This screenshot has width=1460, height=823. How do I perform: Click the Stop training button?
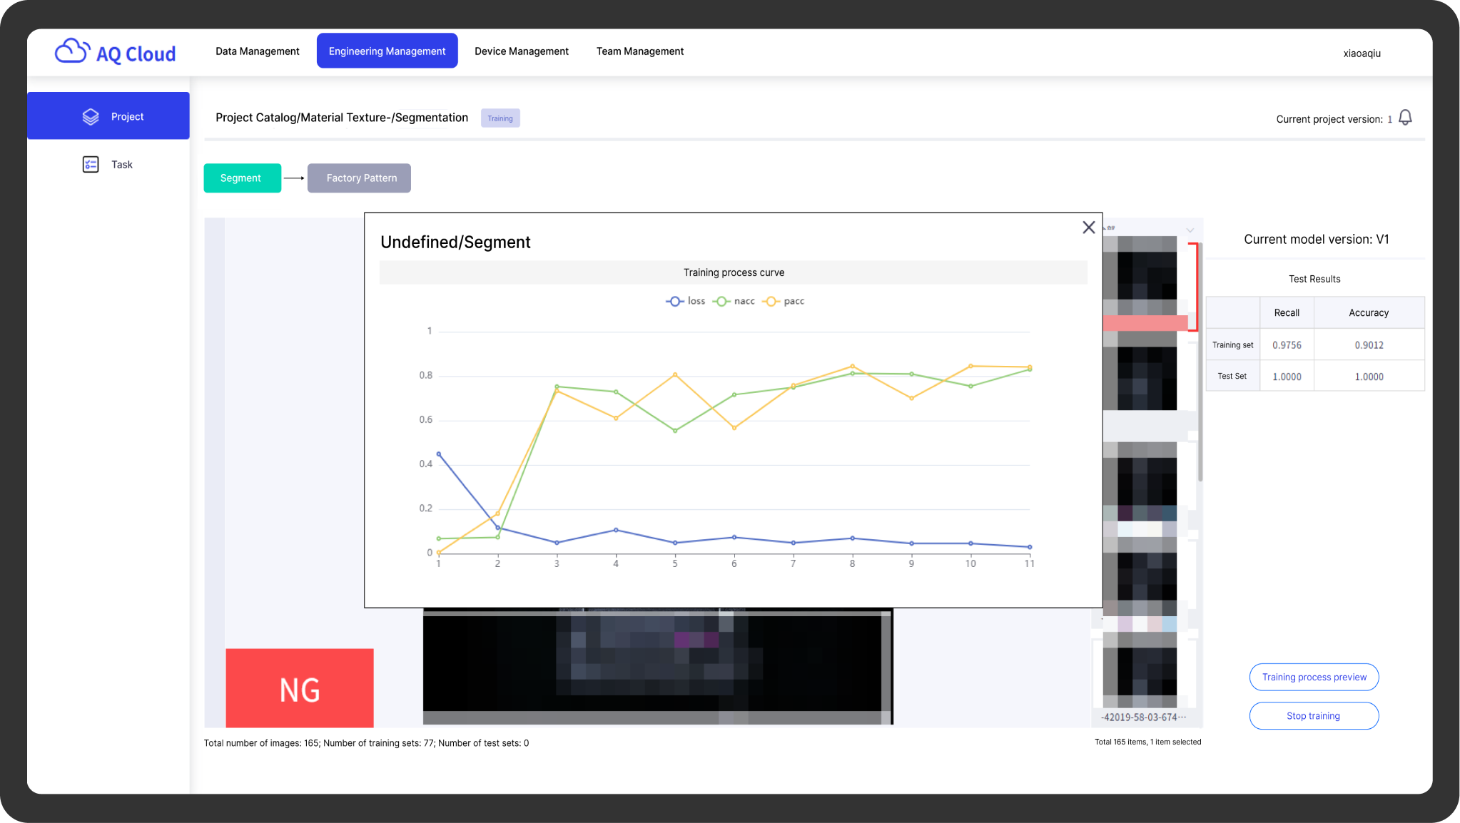pos(1314,716)
